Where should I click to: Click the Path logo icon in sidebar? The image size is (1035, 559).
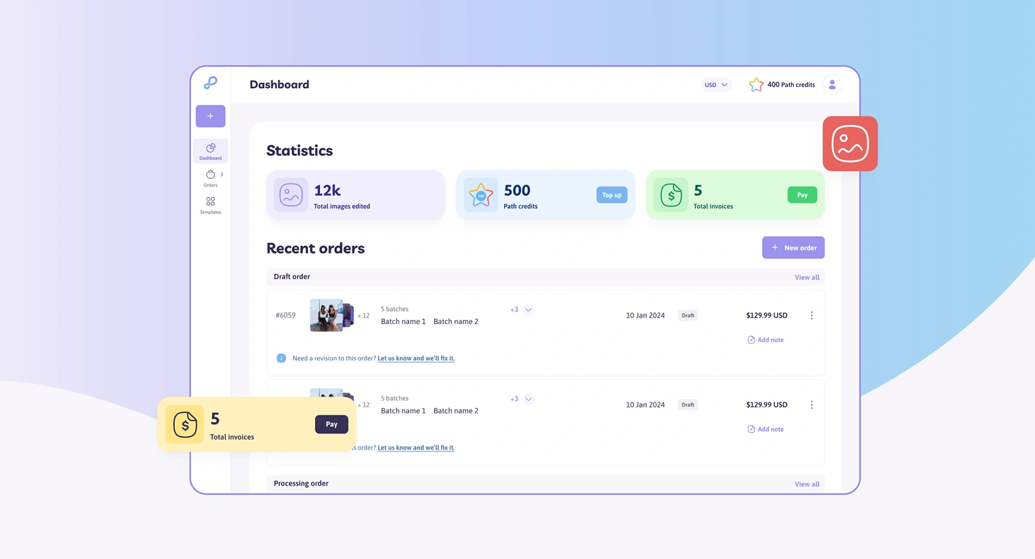[x=211, y=83]
